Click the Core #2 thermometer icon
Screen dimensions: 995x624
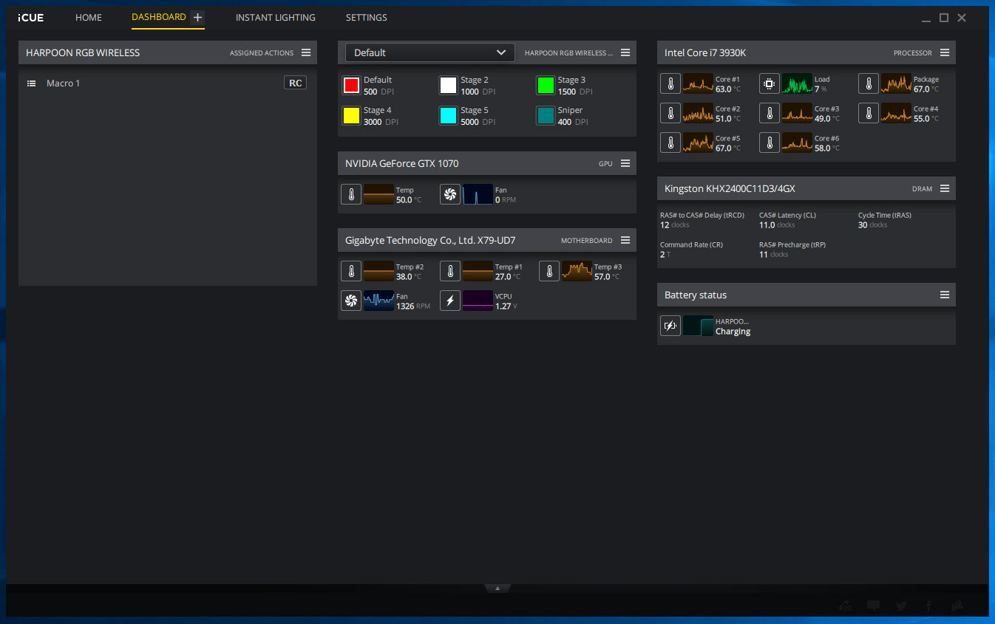(670, 113)
